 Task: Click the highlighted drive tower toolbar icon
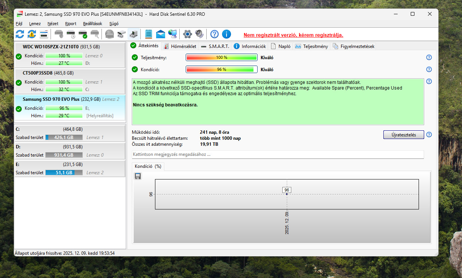[x=133, y=34]
